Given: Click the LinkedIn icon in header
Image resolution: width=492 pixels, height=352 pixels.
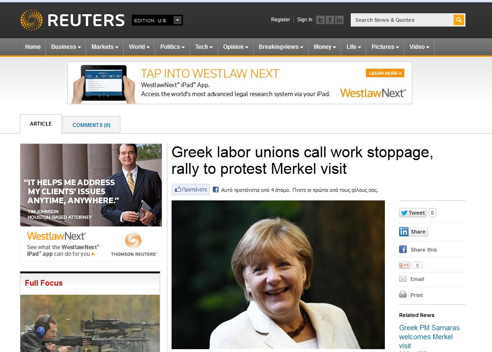Looking at the screenshot, I should click(x=339, y=20).
